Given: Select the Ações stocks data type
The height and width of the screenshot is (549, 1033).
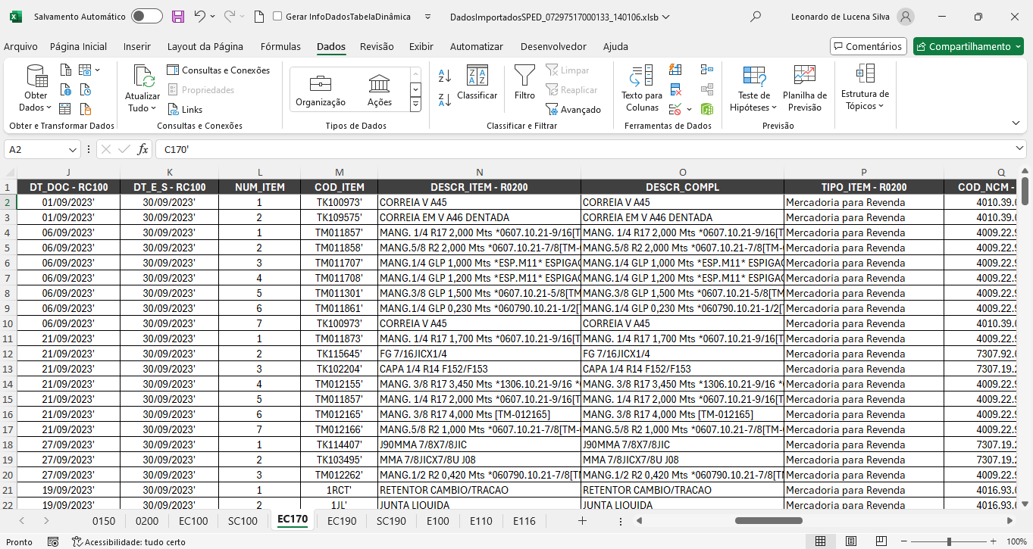Looking at the screenshot, I should click(379, 84).
